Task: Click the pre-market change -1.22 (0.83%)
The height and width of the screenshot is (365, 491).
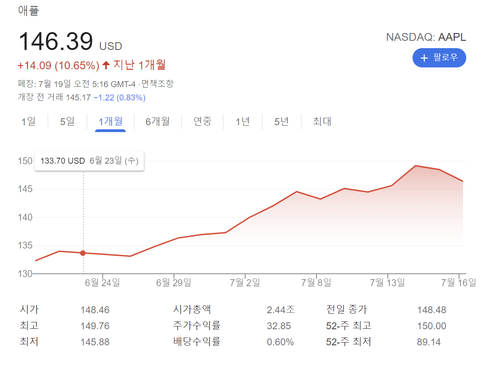Action: [x=119, y=98]
